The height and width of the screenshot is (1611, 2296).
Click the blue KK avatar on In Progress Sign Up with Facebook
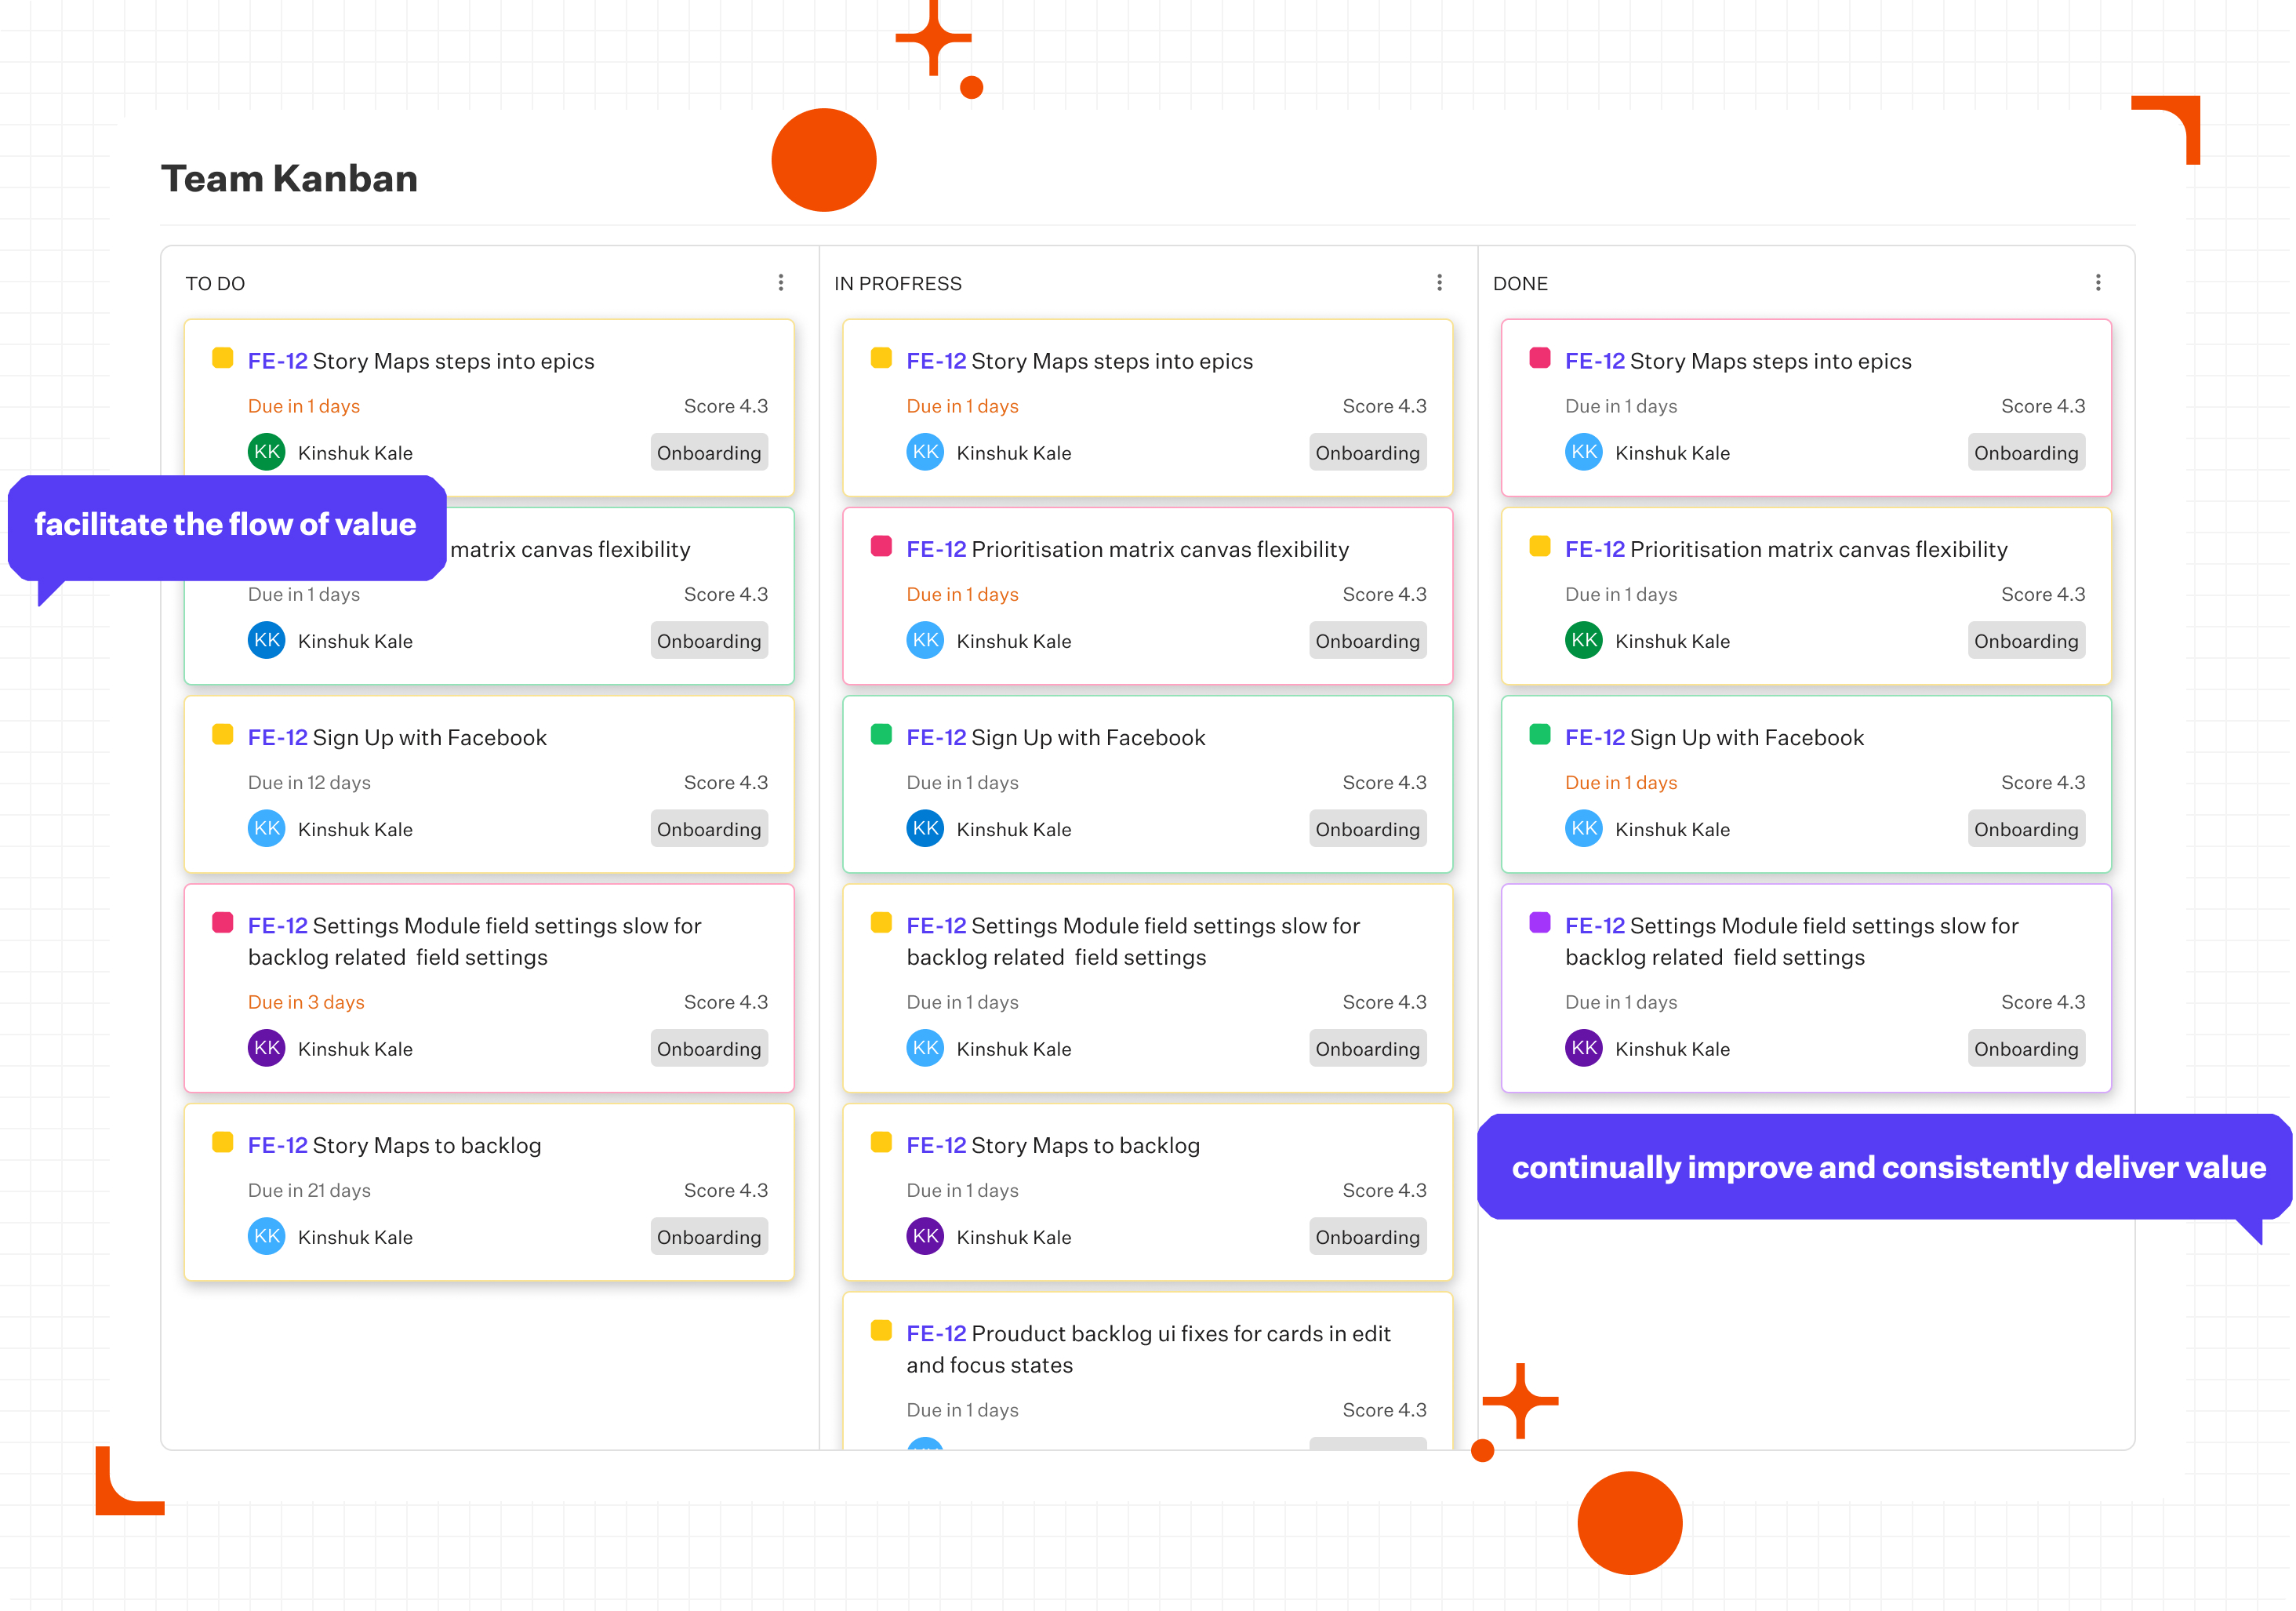tap(925, 828)
